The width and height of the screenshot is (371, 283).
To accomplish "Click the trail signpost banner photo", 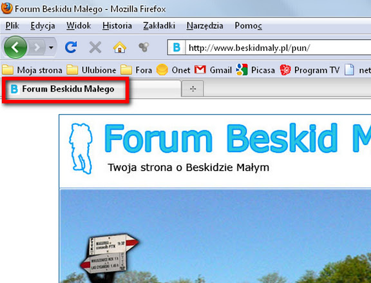I will tap(215, 237).
